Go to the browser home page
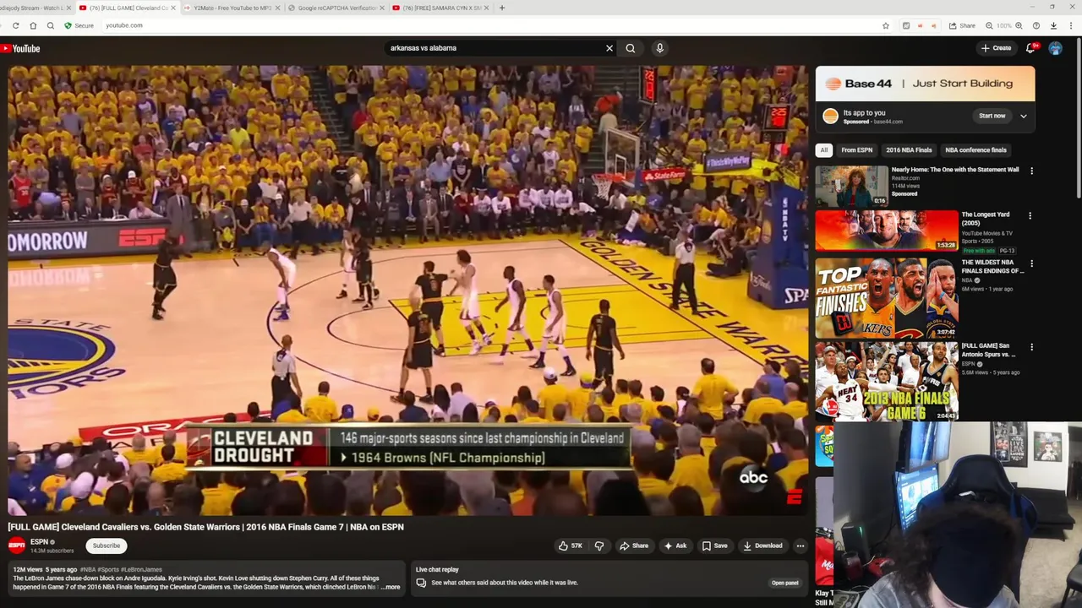 click(33, 25)
